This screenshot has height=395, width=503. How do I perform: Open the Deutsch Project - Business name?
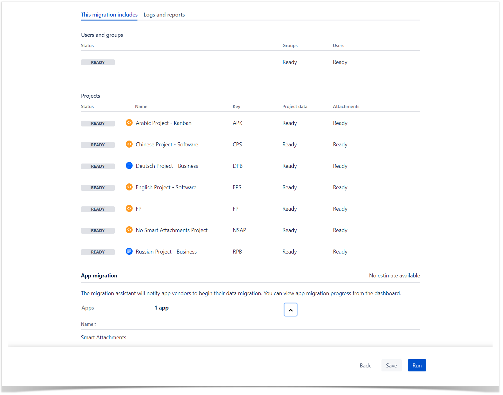click(x=167, y=166)
